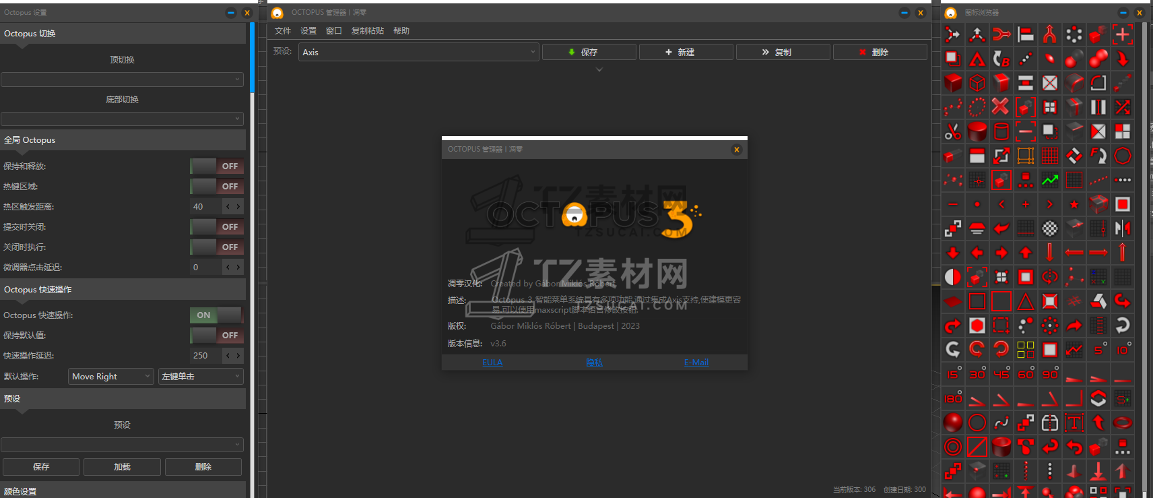Click 保存 button with green arrow in manager

589,52
